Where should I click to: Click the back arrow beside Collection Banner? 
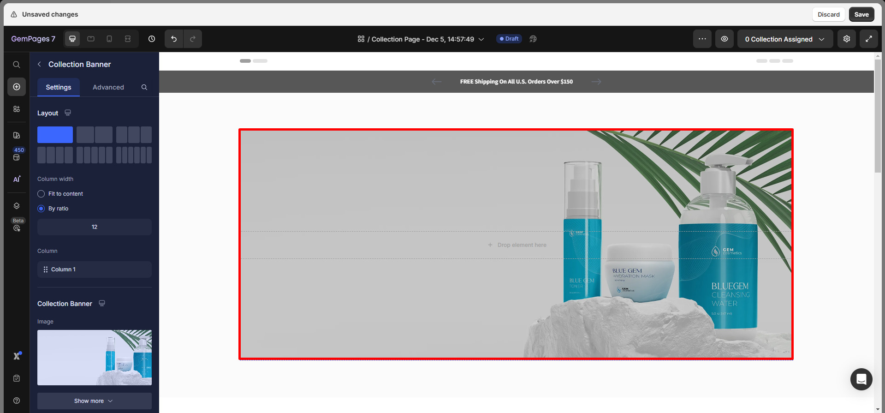pos(40,64)
